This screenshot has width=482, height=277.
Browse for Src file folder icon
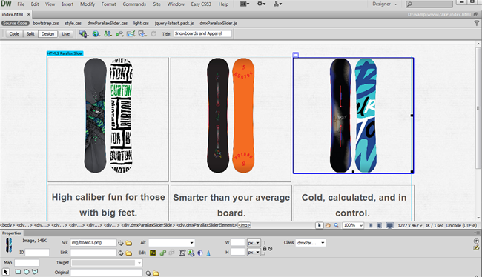129,243
